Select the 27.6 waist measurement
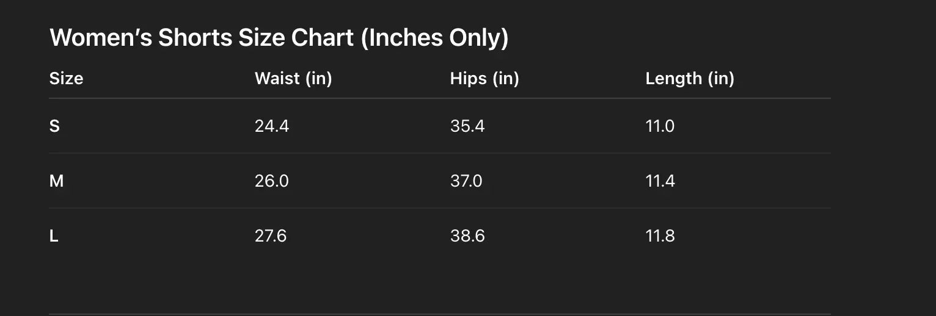Viewport: 936px width, 316px height. tap(271, 236)
